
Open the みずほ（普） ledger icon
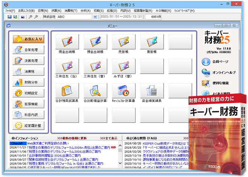124,66
